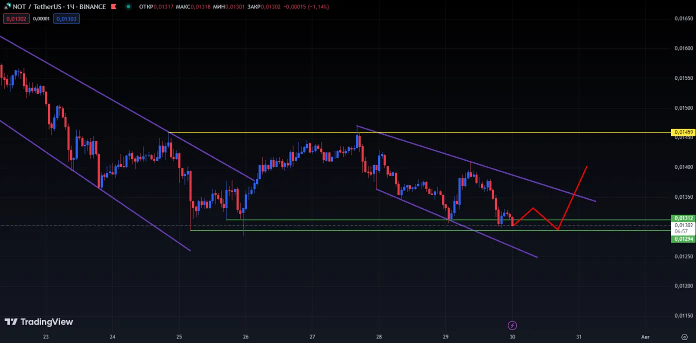Click the blue buy price 0,01303 button
The height and width of the screenshot is (343, 696).
(66, 18)
